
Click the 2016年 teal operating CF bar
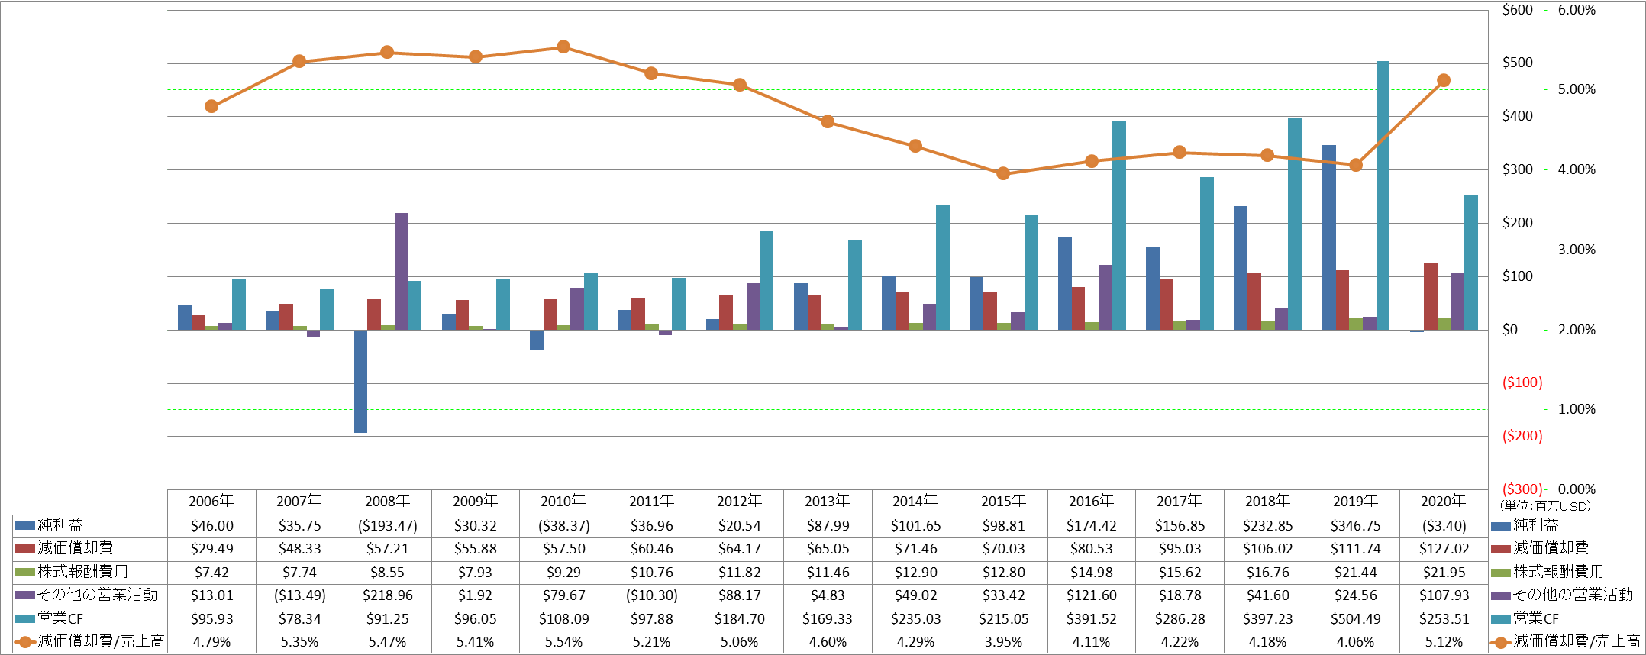pos(1119,225)
